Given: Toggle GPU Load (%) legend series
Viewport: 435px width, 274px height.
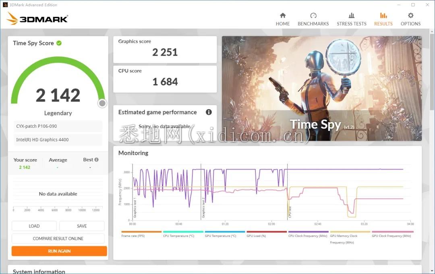Looking at the screenshot, I should click(266, 234).
